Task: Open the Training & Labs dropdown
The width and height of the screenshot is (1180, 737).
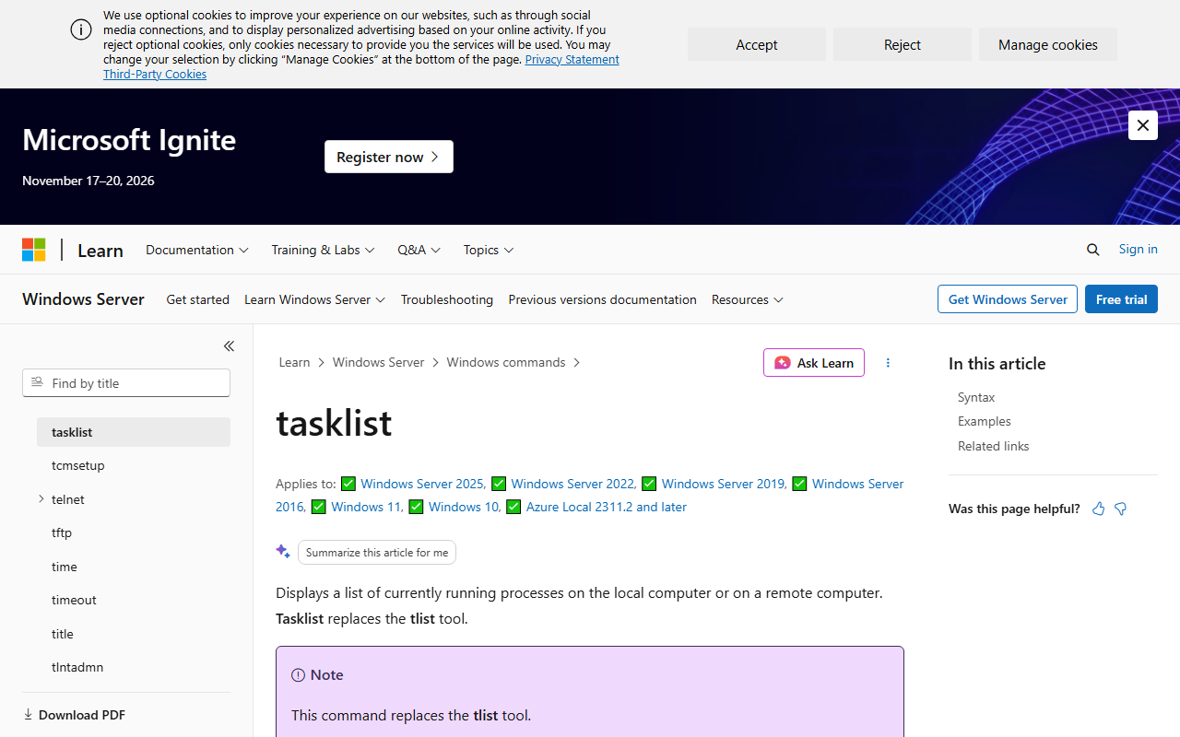Action: [x=323, y=250]
